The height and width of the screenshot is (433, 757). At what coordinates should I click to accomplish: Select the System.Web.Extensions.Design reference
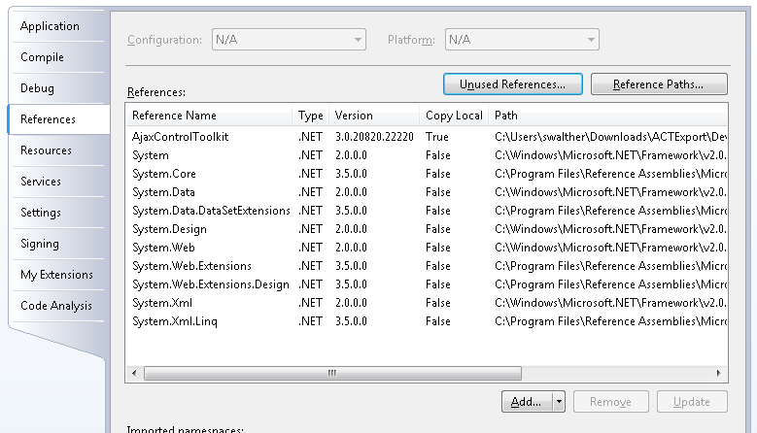click(211, 284)
